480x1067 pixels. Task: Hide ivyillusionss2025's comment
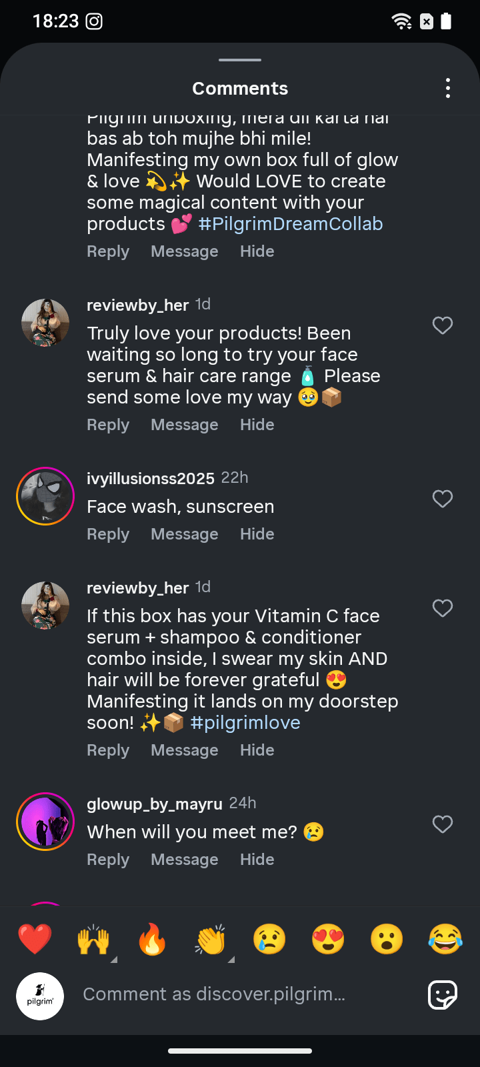pos(257,534)
